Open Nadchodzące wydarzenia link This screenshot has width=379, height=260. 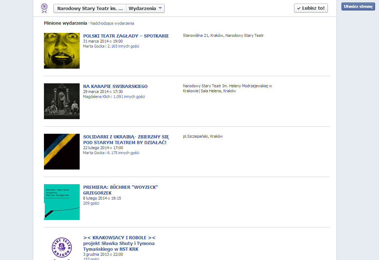pos(112,23)
